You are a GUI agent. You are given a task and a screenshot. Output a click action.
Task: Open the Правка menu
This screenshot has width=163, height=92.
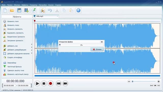pos(10,5)
